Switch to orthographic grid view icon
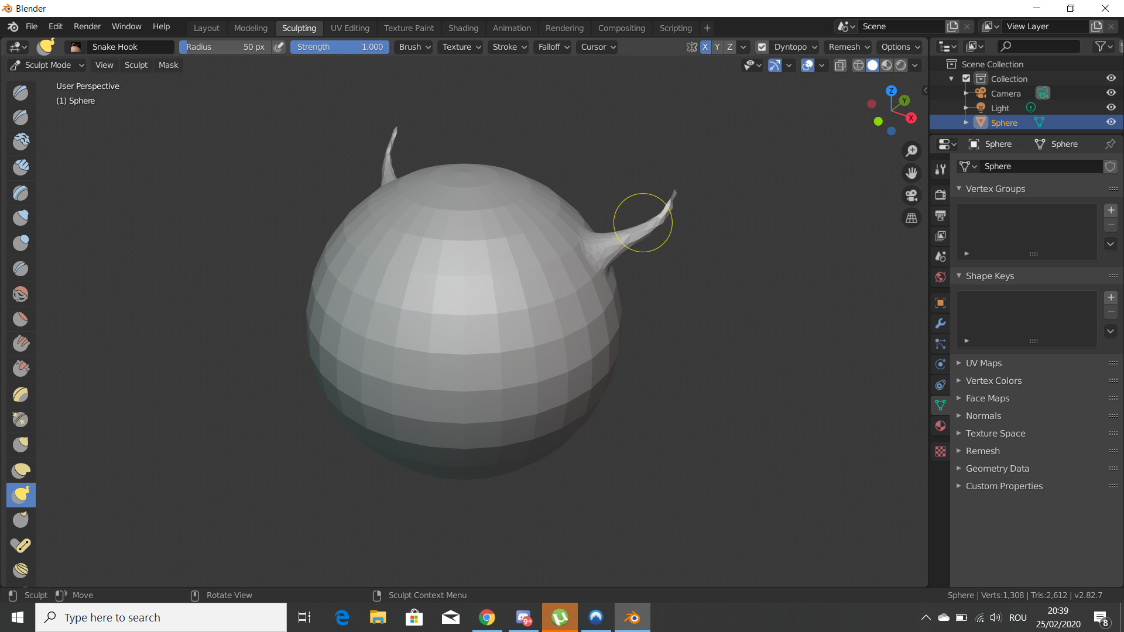This screenshot has width=1124, height=632. tap(911, 218)
